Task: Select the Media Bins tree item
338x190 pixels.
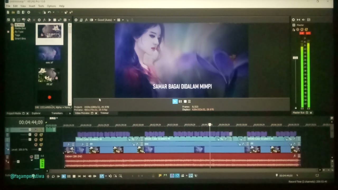Action: pyautogui.click(x=20, y=28)
